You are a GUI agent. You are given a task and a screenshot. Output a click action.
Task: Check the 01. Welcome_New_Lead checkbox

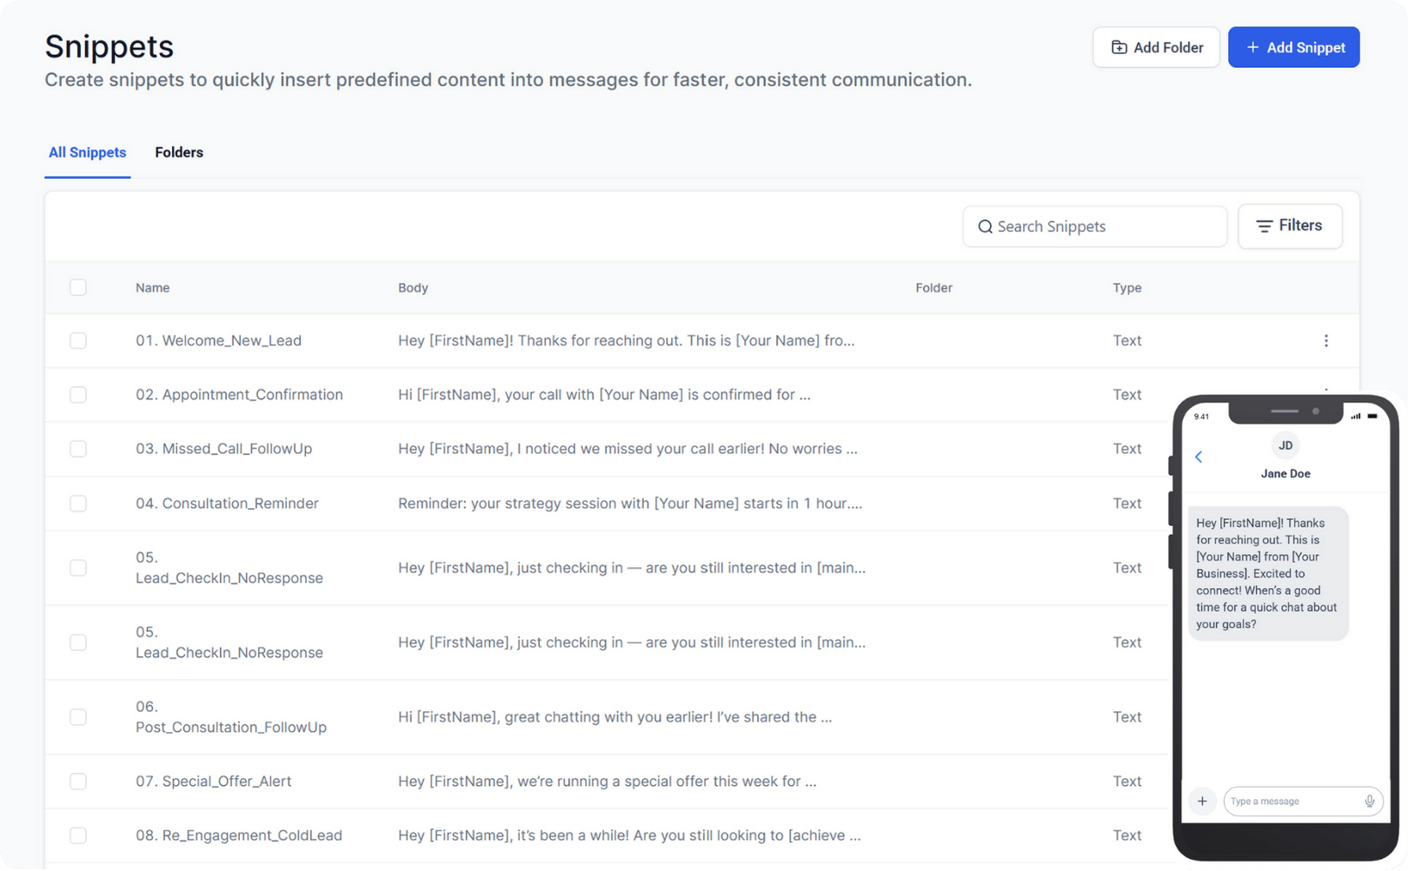(78, 340)
